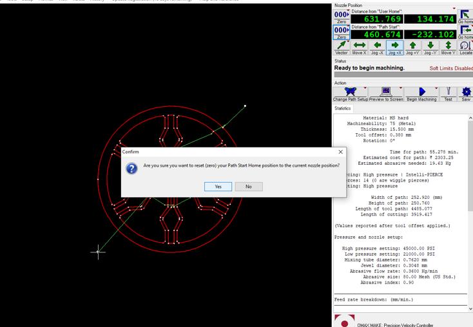Viewport: 473px width, 327px height.
Task: Select the "Rotation: 0°" line
Action: tap(379, 141)
